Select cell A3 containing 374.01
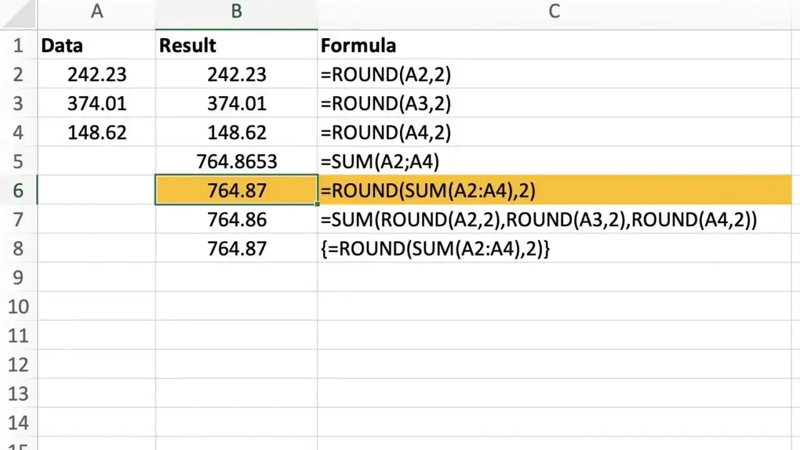The image size is (800, 450). (x=97, y=103)
